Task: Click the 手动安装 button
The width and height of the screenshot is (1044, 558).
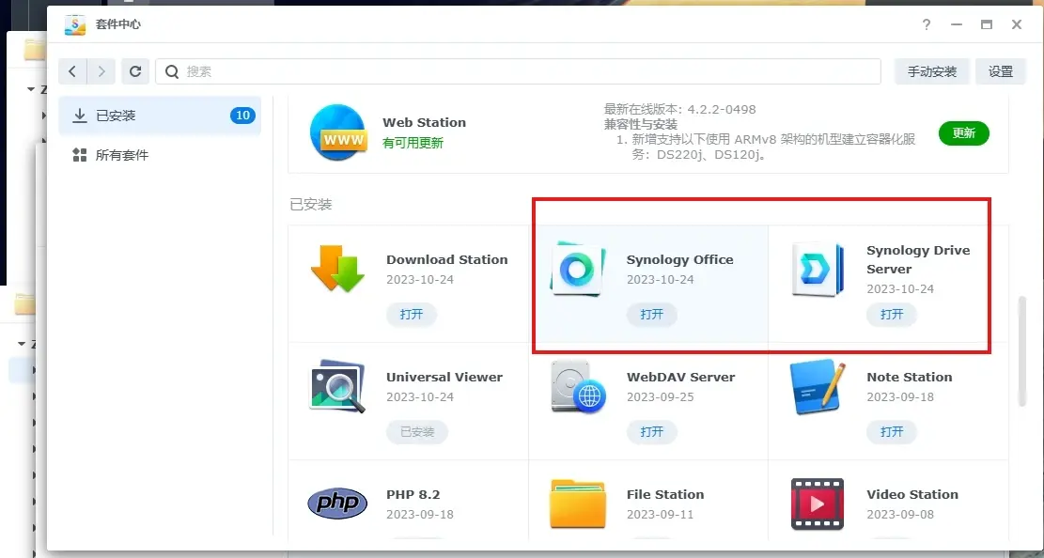Action: 931,71
